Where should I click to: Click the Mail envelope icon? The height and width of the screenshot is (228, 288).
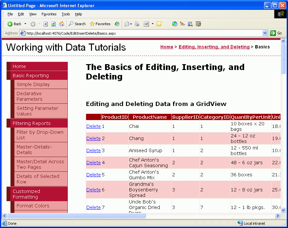[127, 24]
